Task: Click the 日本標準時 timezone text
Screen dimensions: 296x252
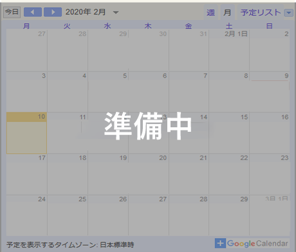Action: pyautogui.click(x=117, y=245)
